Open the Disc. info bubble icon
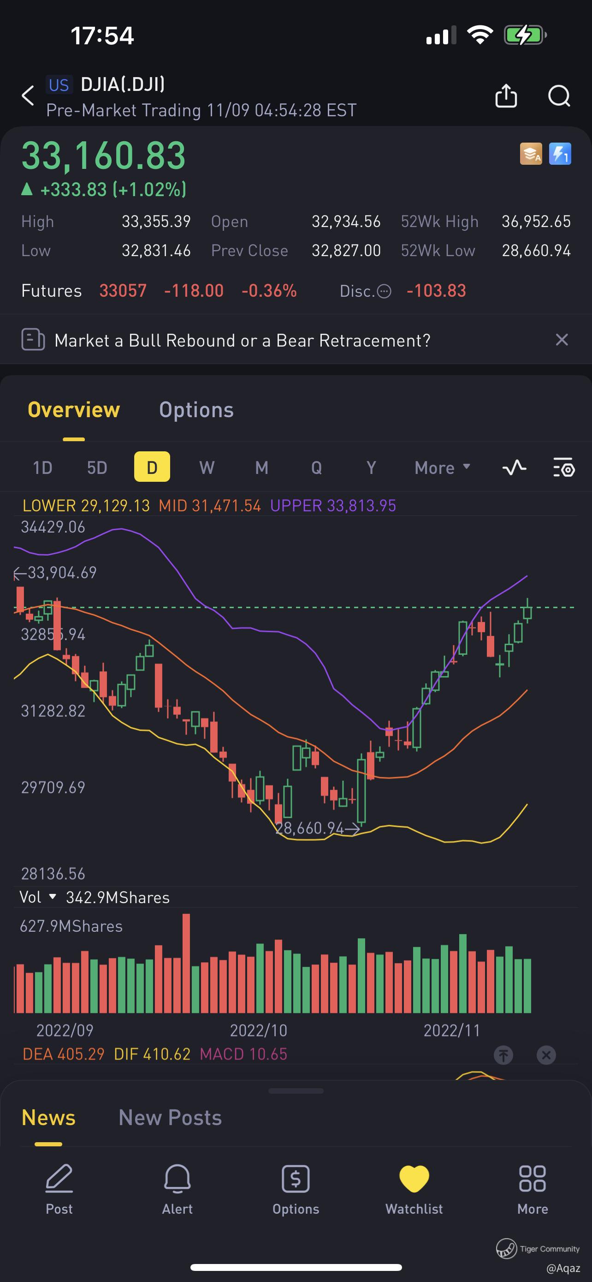Screen dimensions: 592x1282 coord(384,291)
